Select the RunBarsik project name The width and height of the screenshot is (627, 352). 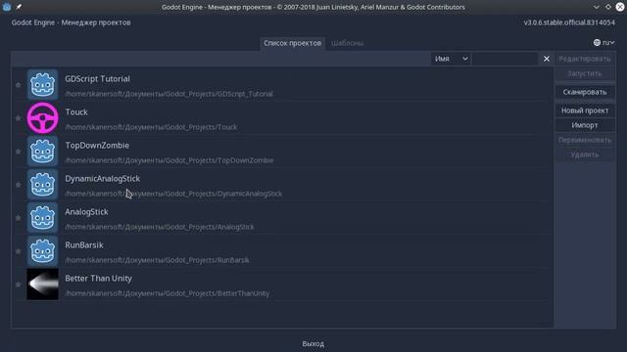[84, 245]
